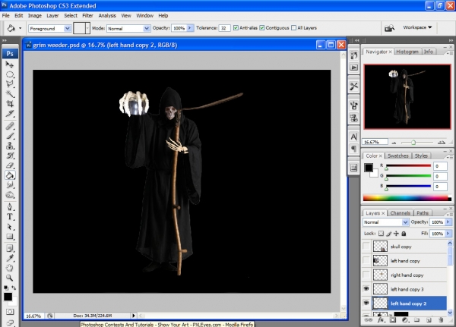This screenshot has width=456, height=327.
Task: Click the Delete layer trash button
Action: tap(441, 320)
